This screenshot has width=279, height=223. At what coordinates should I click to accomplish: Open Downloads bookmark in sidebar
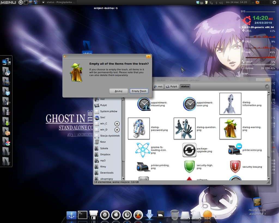tap(107, 173)
